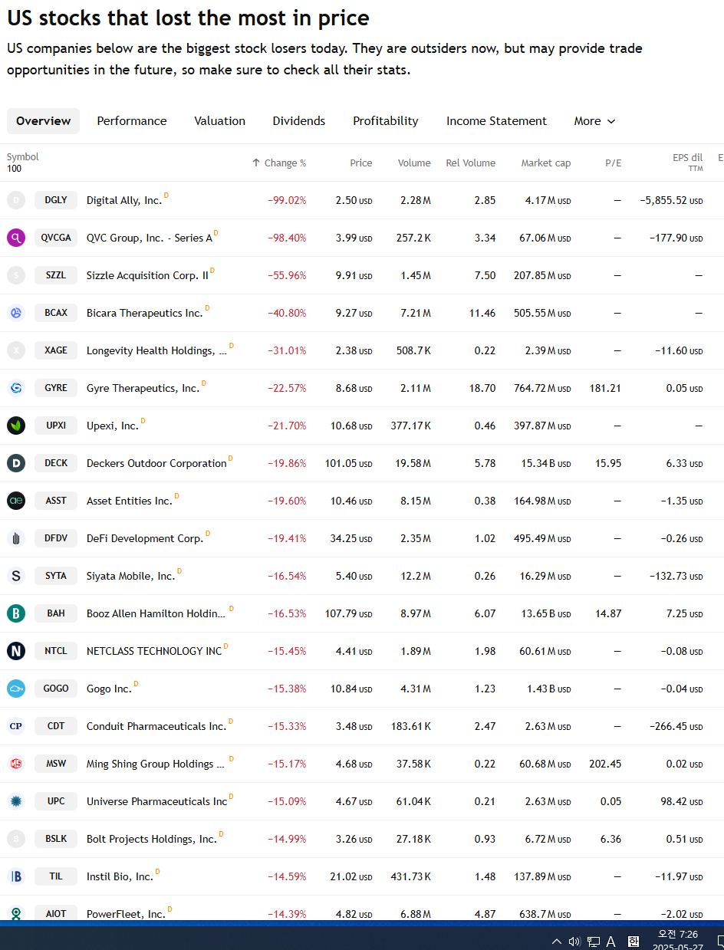This screenshot has height=950, width=724.
Task: Show hidden tray icons chevron
Action: coord(557,942)
